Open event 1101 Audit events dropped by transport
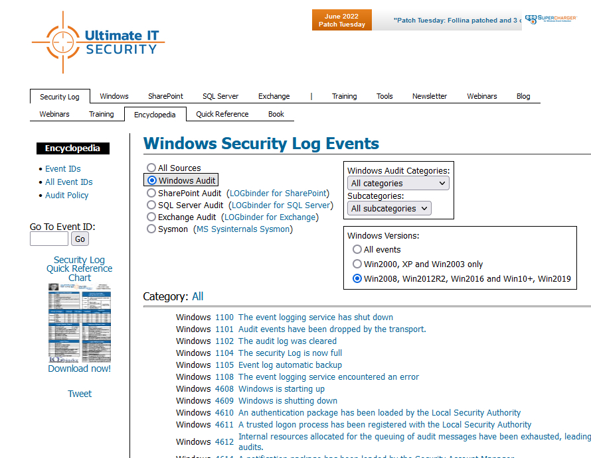Screen dimensions: 591x458 (x=332, y=329)
